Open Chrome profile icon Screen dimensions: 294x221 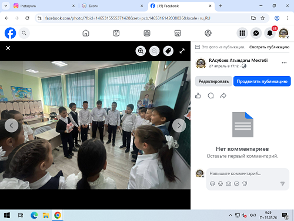point(277,18)
